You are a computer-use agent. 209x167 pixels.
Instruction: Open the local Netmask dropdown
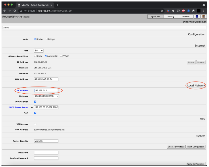click(46, 96)
